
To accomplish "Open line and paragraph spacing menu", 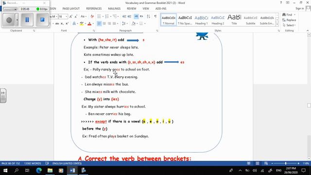I will [124, 24].
